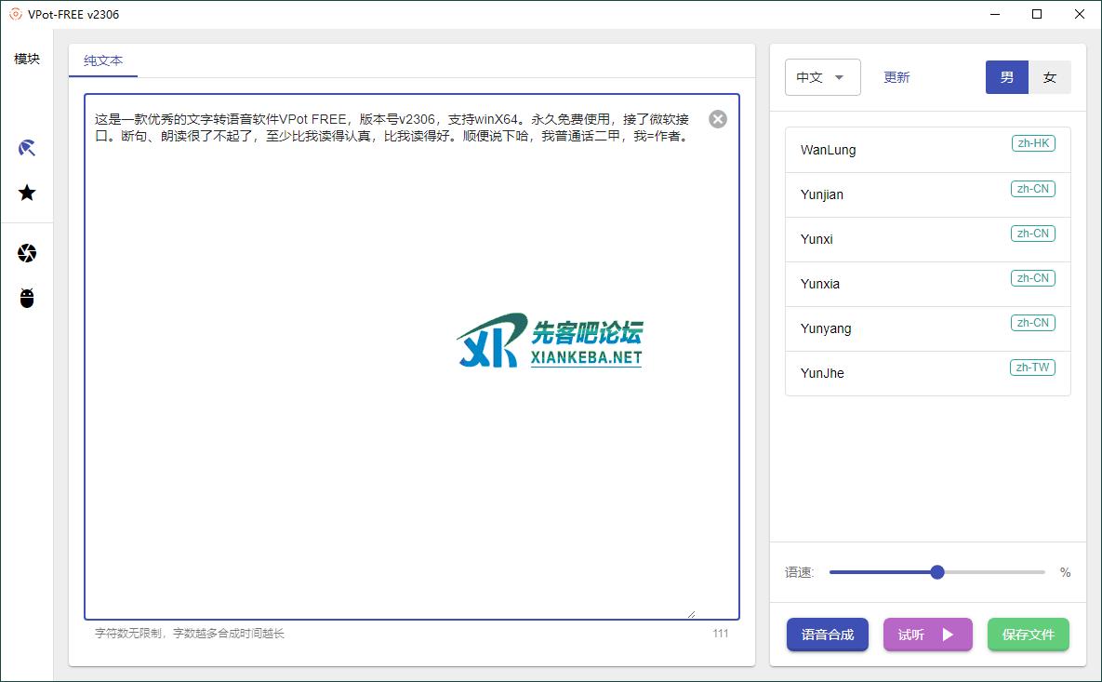1102x682 pixels.
Task: Open the 中文 language dropdown
Action: (822, 77)
